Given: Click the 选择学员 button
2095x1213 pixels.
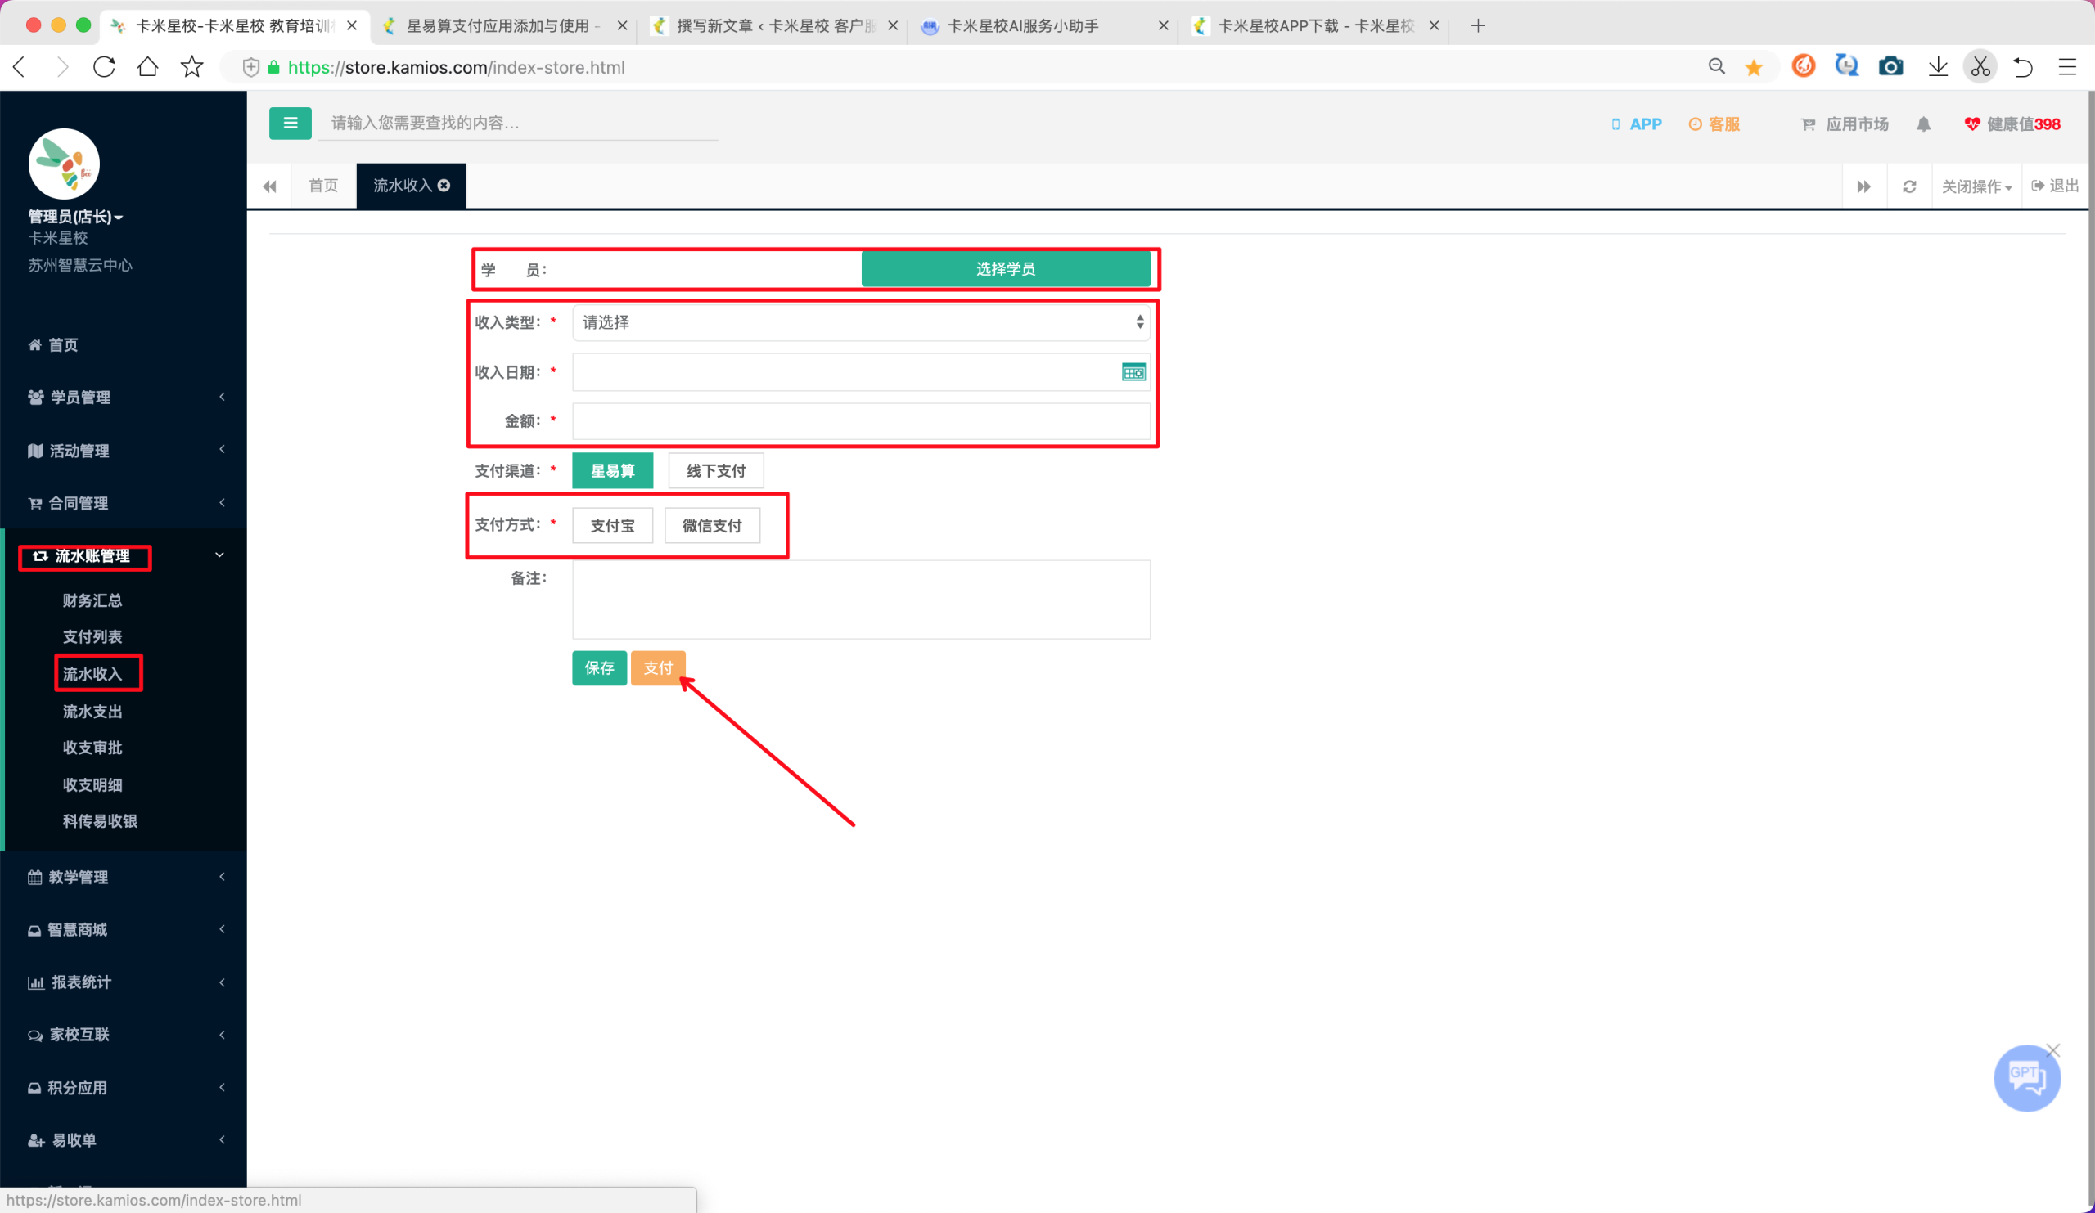Looking at the screenshot, I should click(1006, 269).
